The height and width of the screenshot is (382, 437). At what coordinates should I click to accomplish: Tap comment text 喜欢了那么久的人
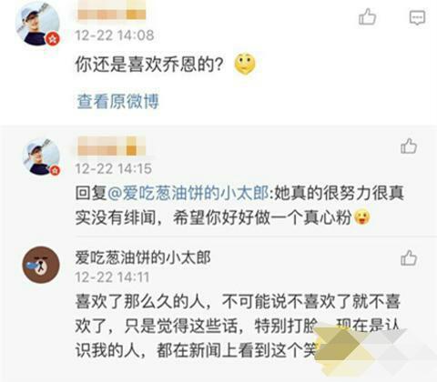pyautogui.click(x=143, y=302)
